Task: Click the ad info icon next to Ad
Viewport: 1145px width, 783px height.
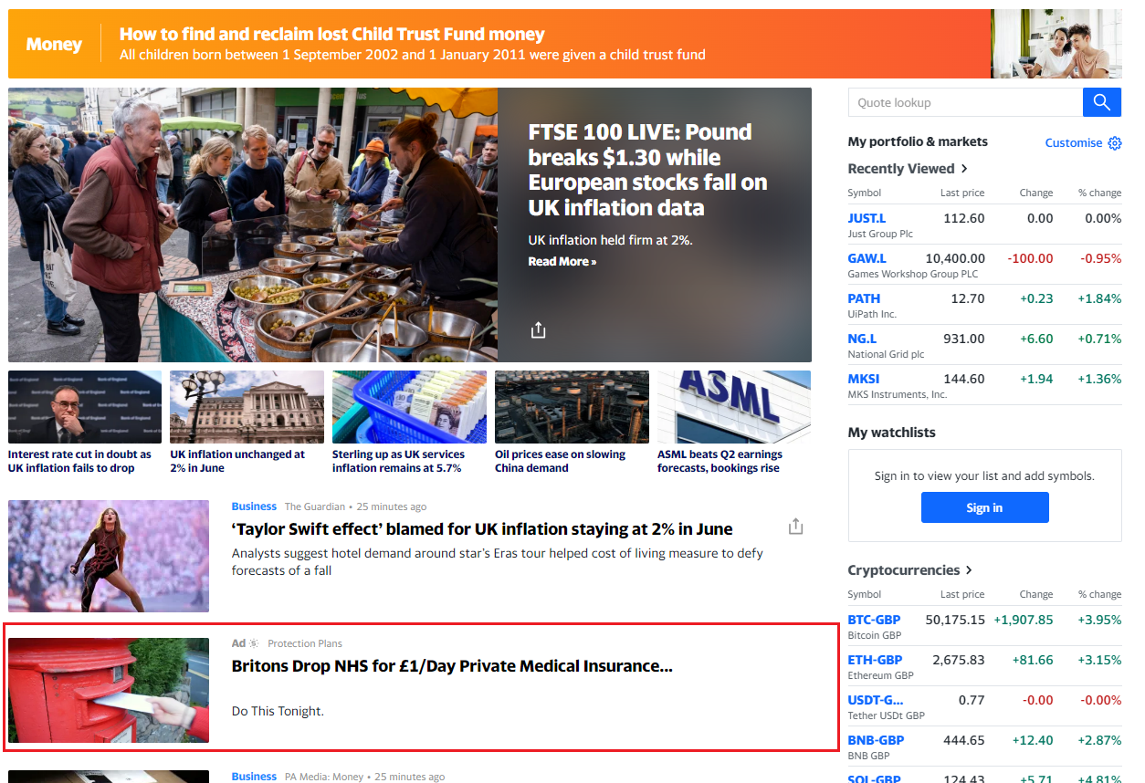Action: click(254, 643)
